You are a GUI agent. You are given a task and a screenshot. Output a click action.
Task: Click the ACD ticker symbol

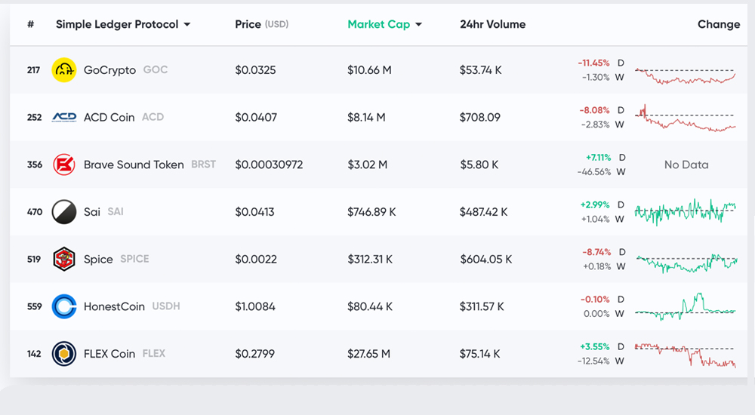(153, 117)
